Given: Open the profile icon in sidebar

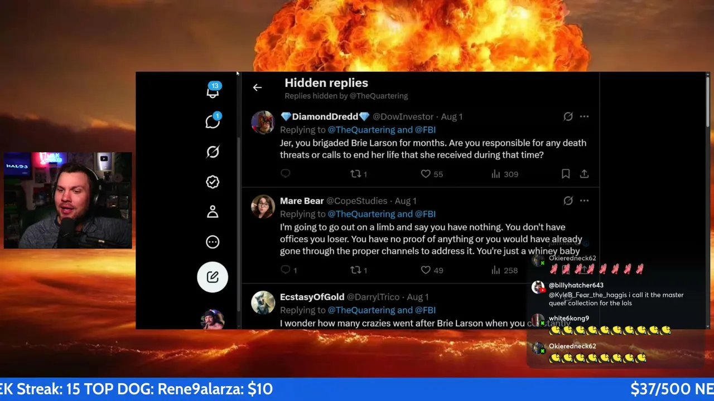Looking at the screenshot, I should pyautogui.click(x=213, y=212).
